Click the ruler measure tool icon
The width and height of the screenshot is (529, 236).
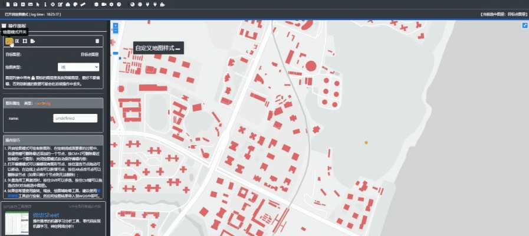[x=83, y=4]
